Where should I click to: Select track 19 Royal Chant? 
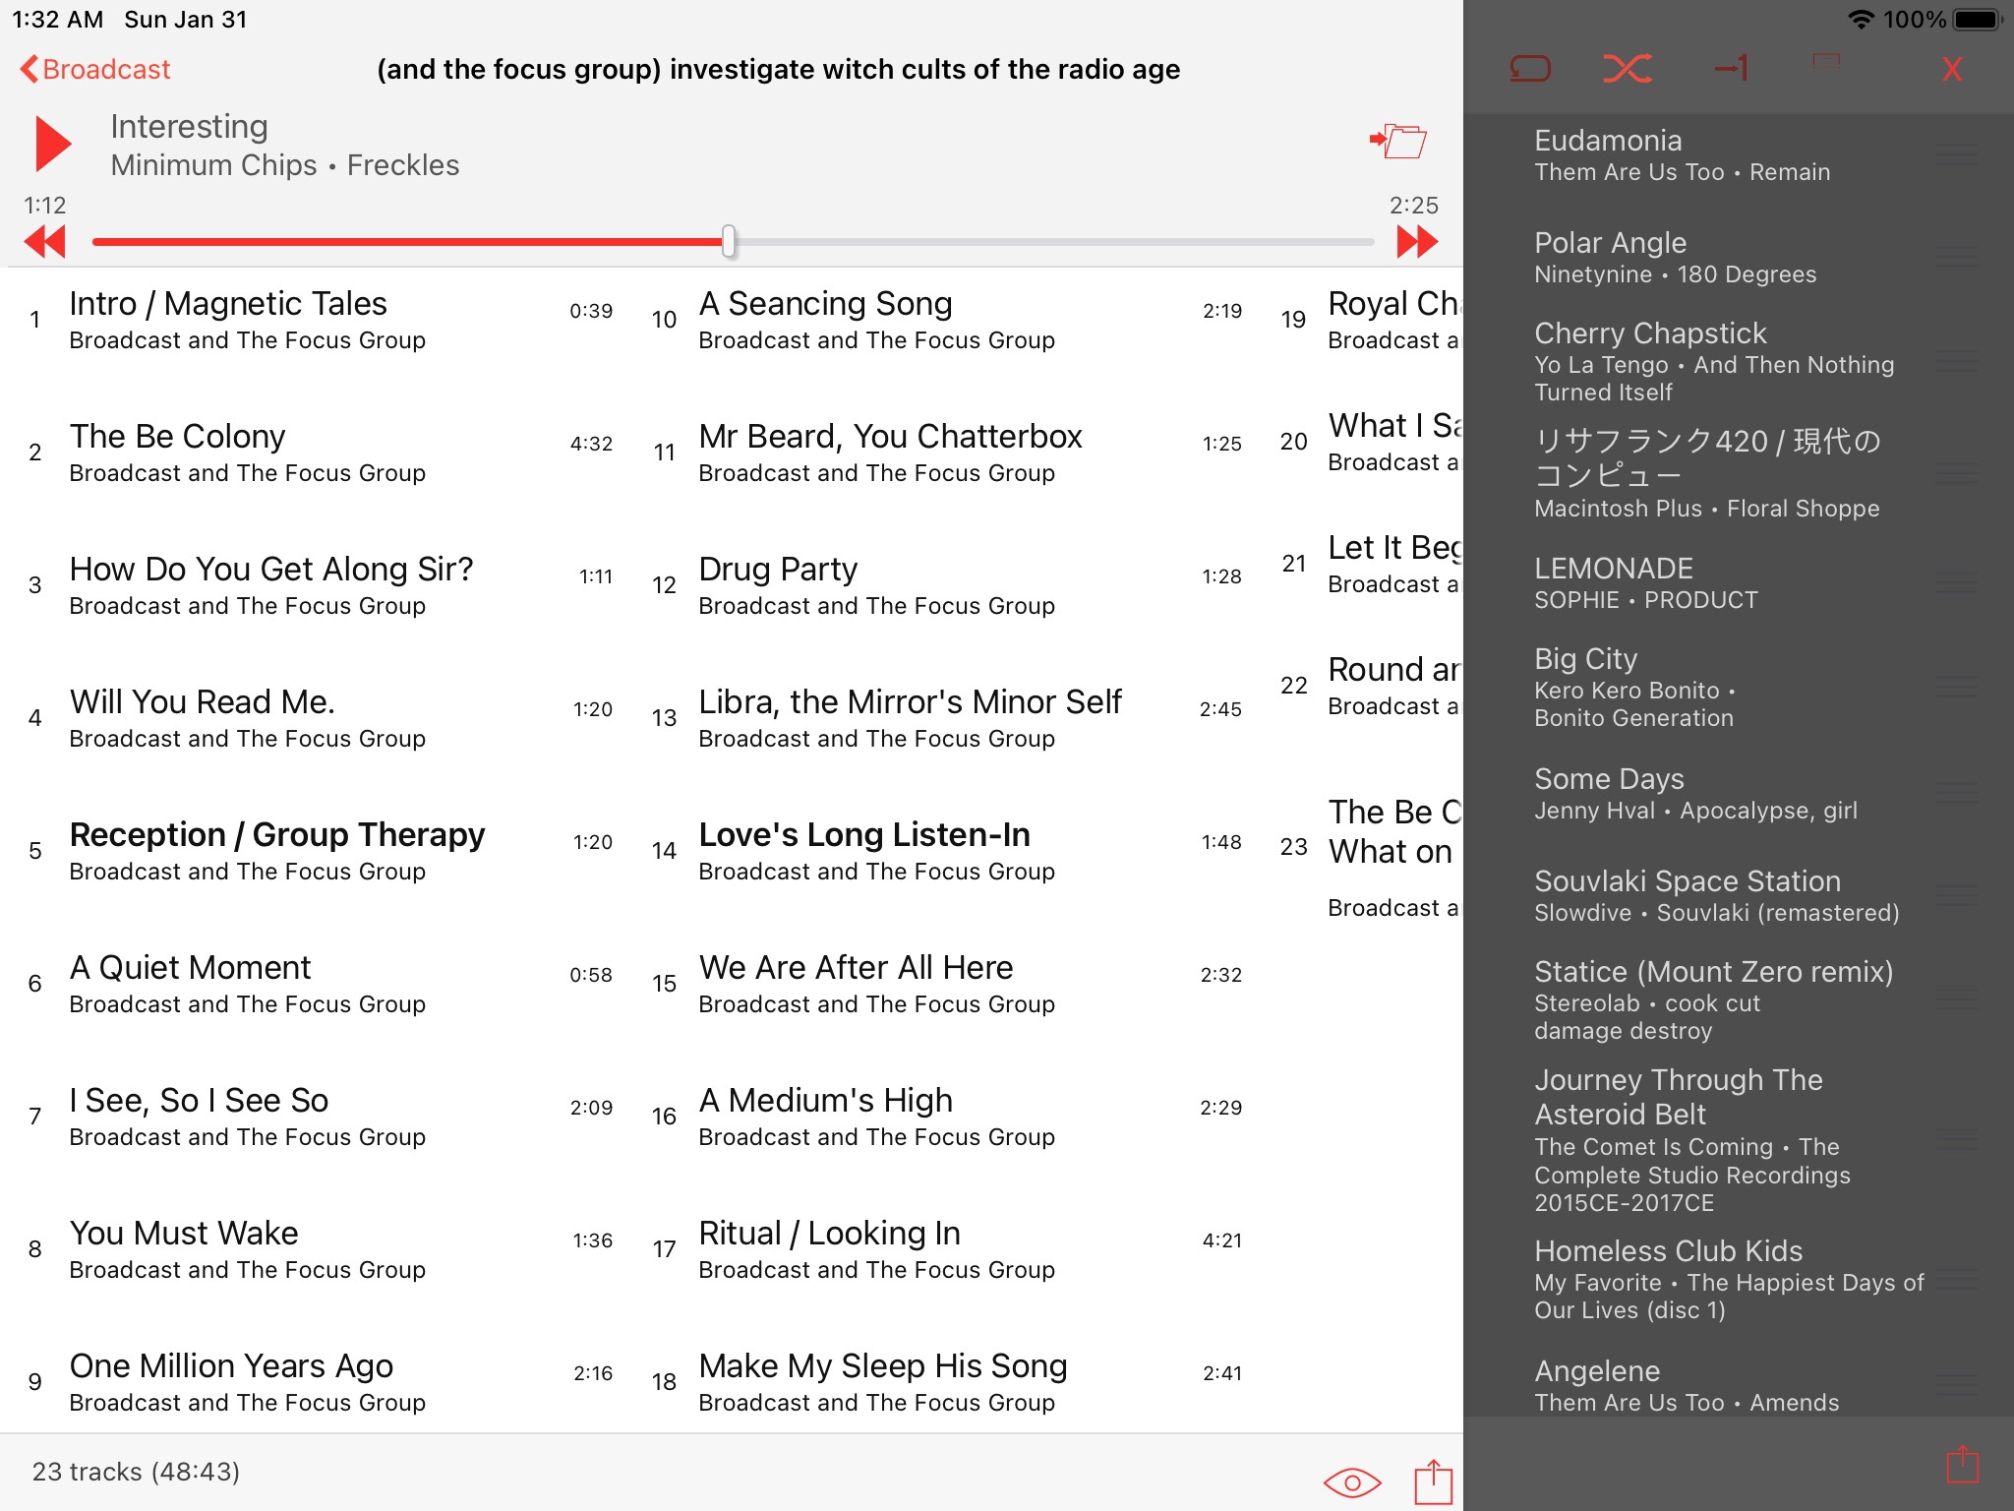(1369, 320)
